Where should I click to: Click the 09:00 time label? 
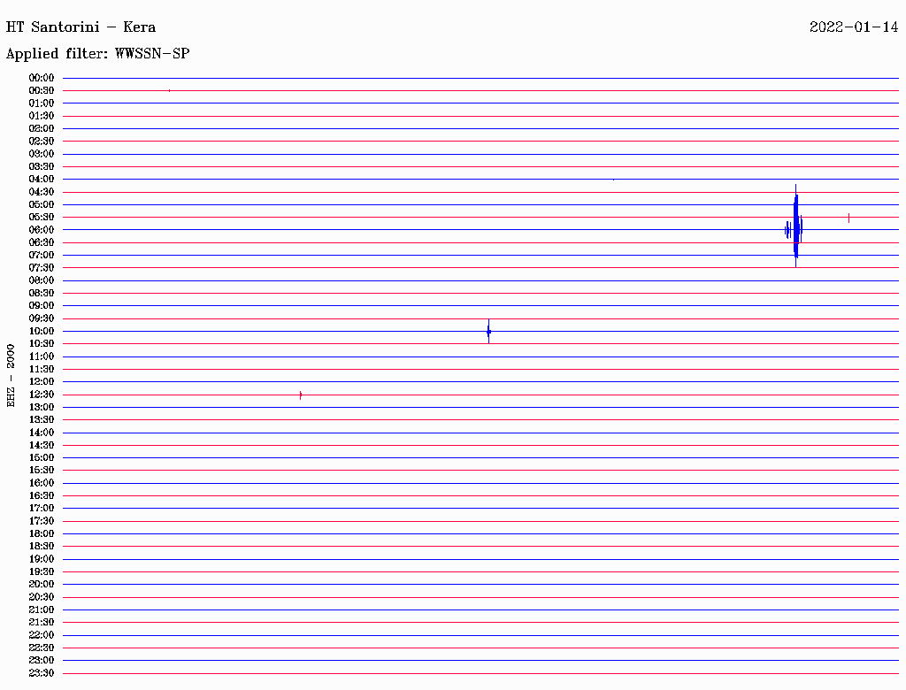(42, 306)
